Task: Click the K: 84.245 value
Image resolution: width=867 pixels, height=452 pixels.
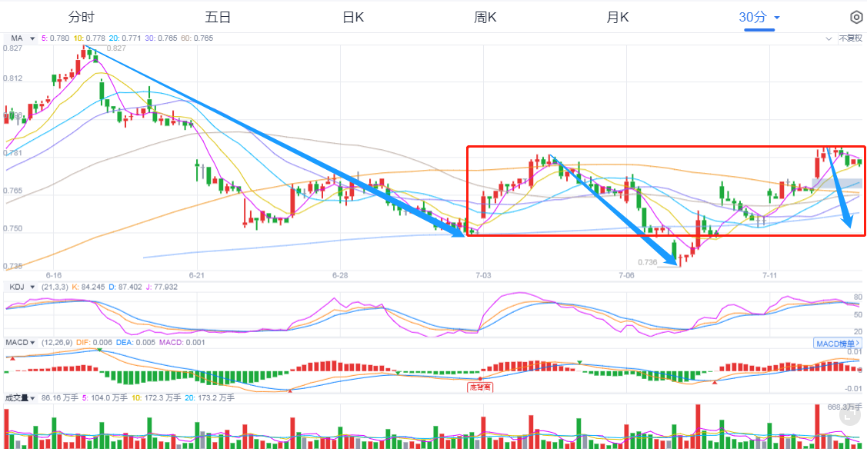Action: point(88,287)
